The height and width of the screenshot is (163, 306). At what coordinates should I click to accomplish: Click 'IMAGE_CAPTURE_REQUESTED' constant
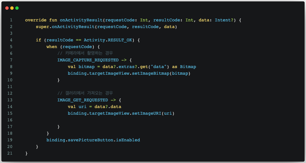pyautogui.click(x=88, y=60)
